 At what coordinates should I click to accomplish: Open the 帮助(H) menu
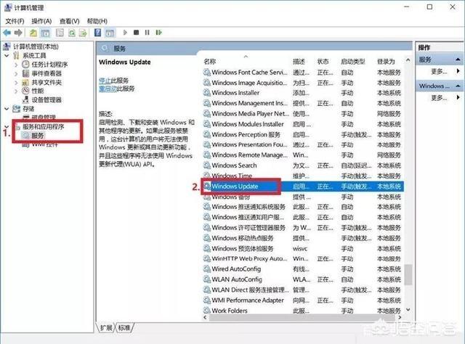pos(97,21)
